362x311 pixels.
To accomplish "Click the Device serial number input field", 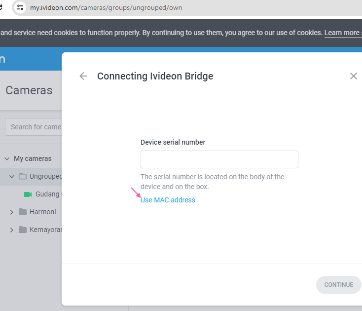I will [x=219, y=159].
